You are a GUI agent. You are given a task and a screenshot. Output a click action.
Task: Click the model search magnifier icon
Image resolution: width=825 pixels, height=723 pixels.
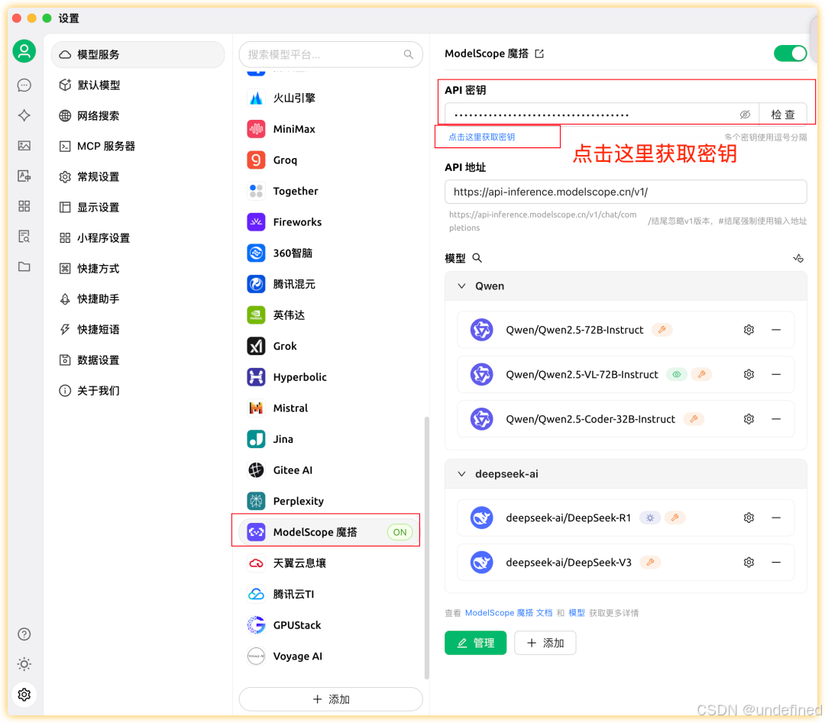tap(477, 257)
